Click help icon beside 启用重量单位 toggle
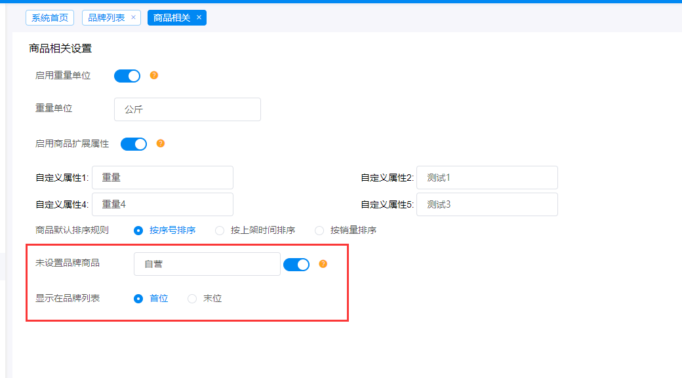This screenshot has height=378, width=682. tap(154, 75)
